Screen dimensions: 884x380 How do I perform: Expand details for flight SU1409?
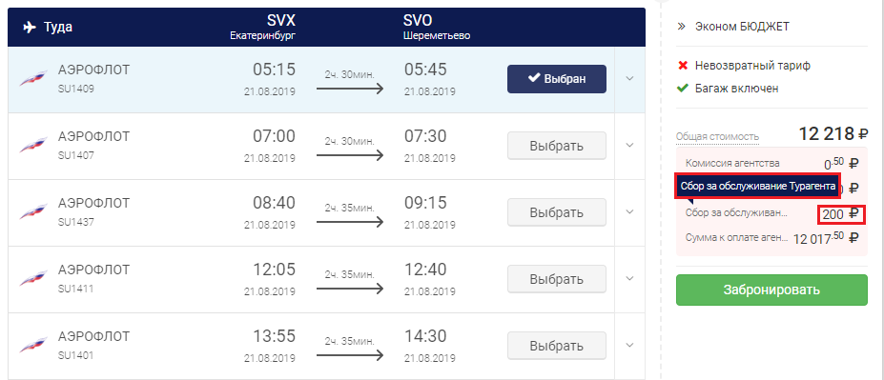[629, 79]
